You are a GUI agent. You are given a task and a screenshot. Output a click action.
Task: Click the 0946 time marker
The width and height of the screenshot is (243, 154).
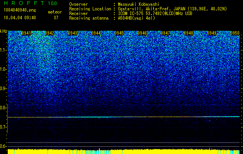click(142, 33)
